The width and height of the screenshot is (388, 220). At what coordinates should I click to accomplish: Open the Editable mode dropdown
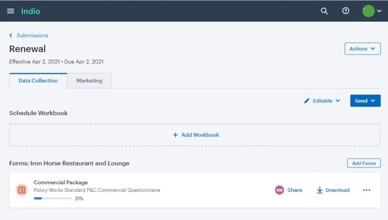point(322,101)
